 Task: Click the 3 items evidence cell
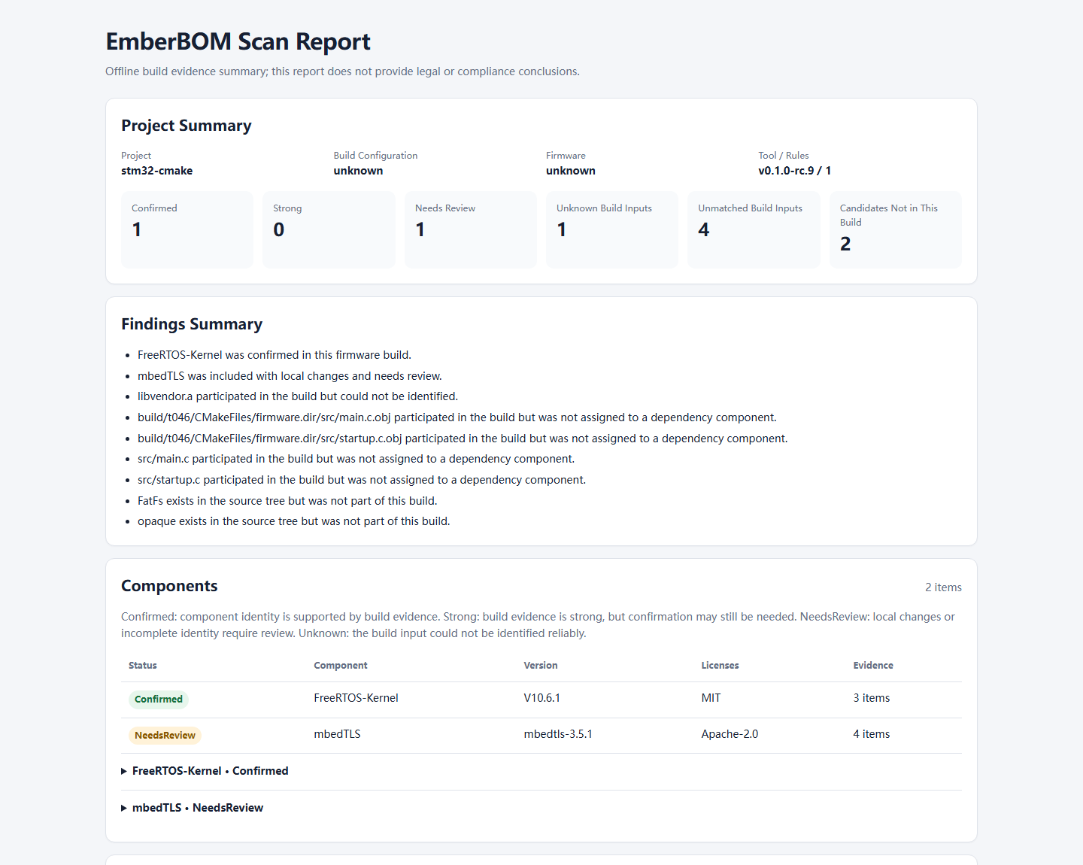point(872,698)
